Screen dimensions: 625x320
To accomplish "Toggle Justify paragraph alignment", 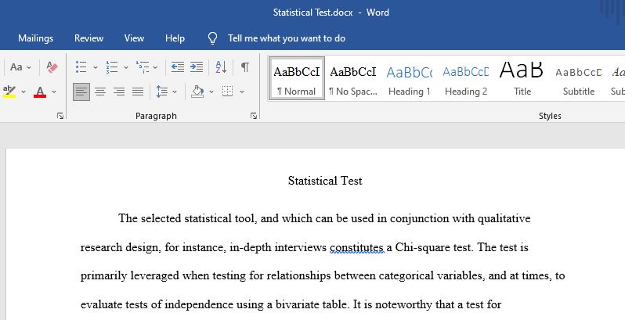I will click(x=138, y=92).
